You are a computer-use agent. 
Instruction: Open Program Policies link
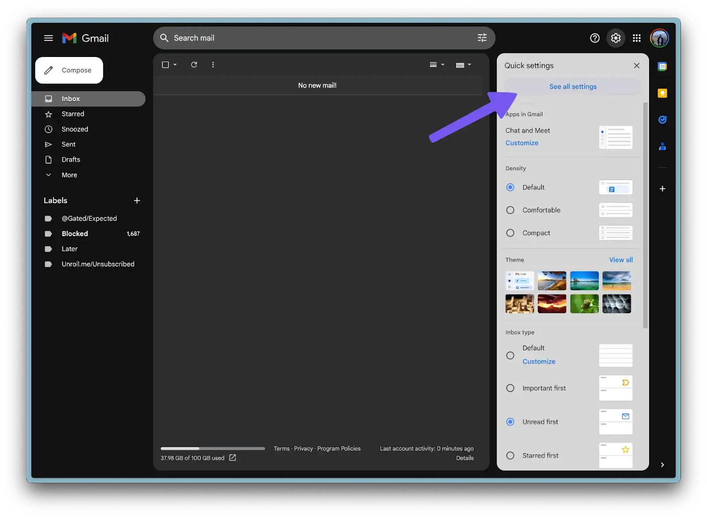tap(339, 449)
